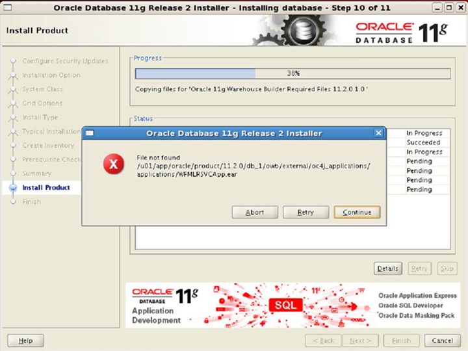This screenshot has height=351, width=468.
Task: Select the Summary step
Action: (x=36, y=174)
